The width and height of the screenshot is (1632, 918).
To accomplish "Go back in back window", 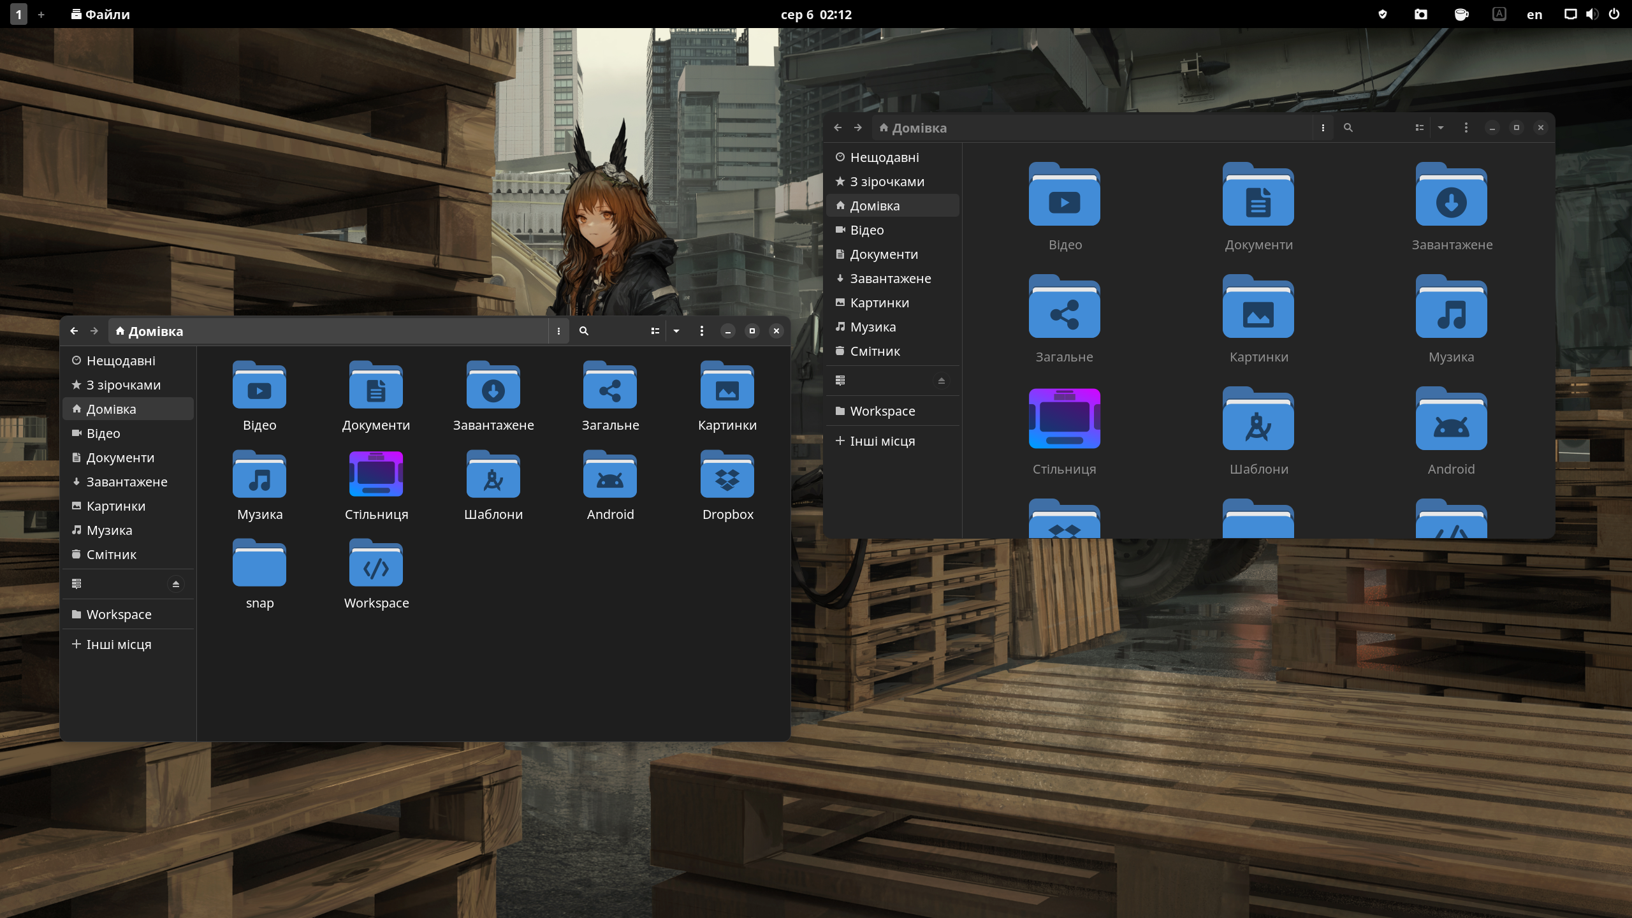I will point(838,127).
